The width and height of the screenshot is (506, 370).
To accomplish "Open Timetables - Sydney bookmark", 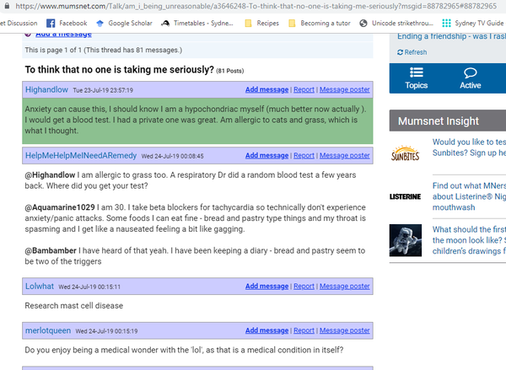I will (201, 23).
